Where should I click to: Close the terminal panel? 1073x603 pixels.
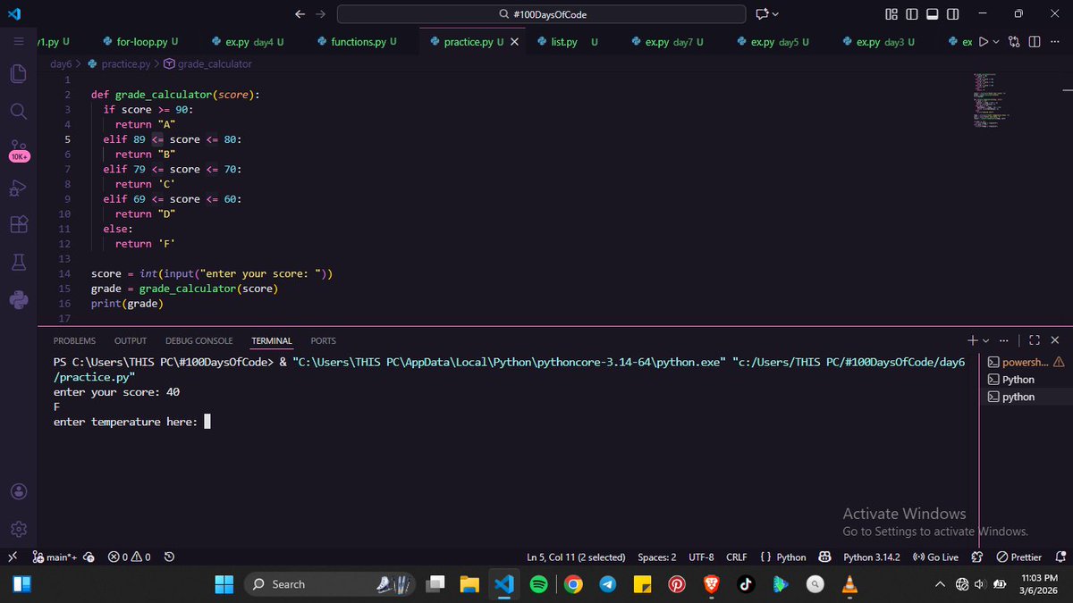[x=1055, y=340]
